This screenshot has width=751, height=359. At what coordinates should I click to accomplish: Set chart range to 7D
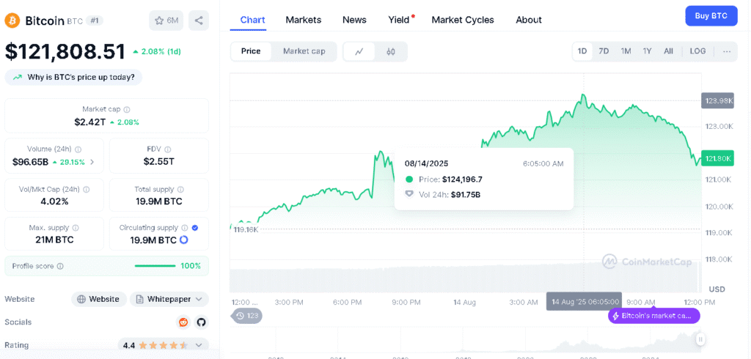(604, 51)
